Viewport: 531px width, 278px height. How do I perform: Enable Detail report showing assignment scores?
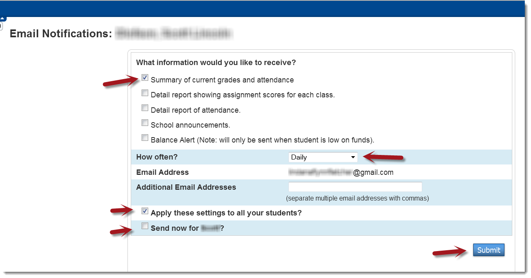point(145,93)
